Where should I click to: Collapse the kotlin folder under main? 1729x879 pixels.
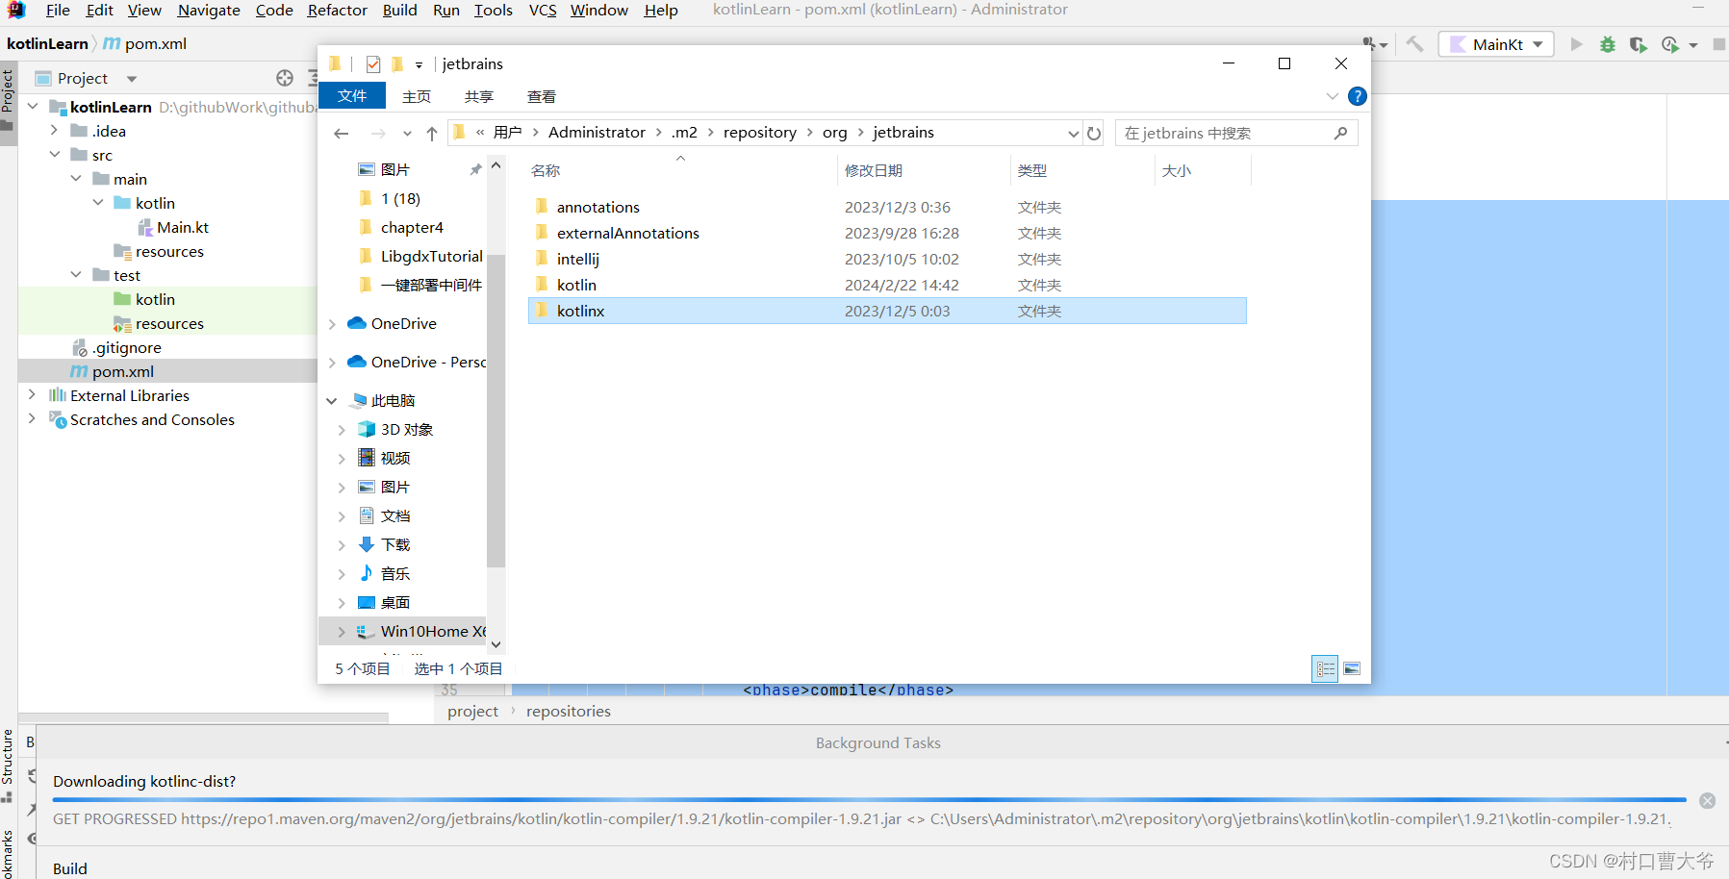click(97, 203)
